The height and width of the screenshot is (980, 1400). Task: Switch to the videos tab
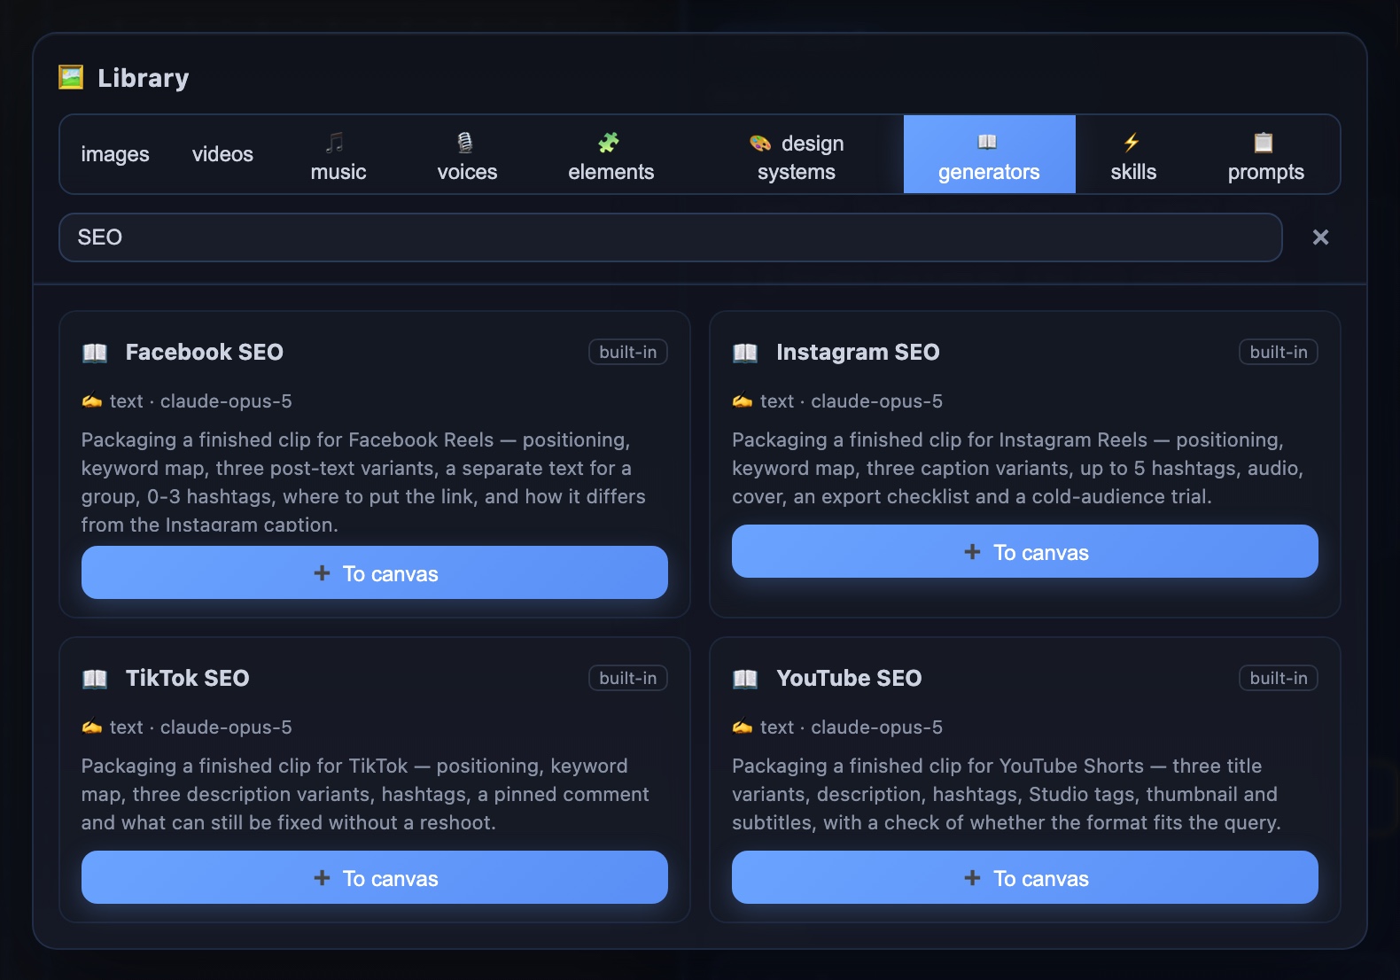point(222,154)
